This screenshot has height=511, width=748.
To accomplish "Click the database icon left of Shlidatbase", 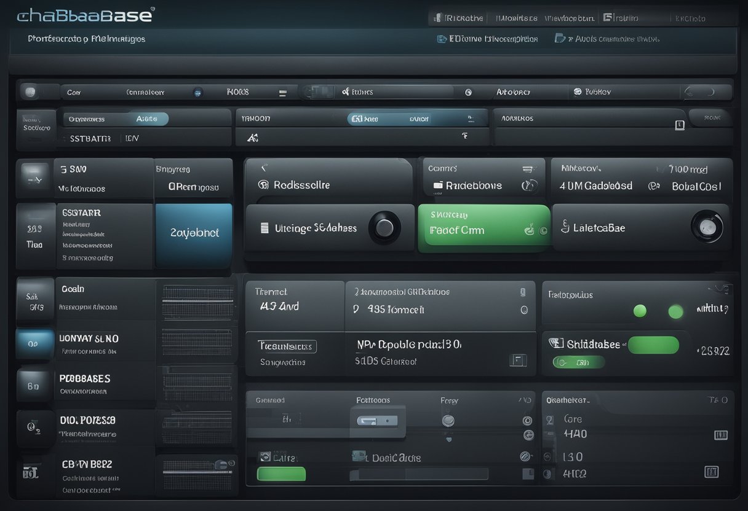I will point(555,344).
